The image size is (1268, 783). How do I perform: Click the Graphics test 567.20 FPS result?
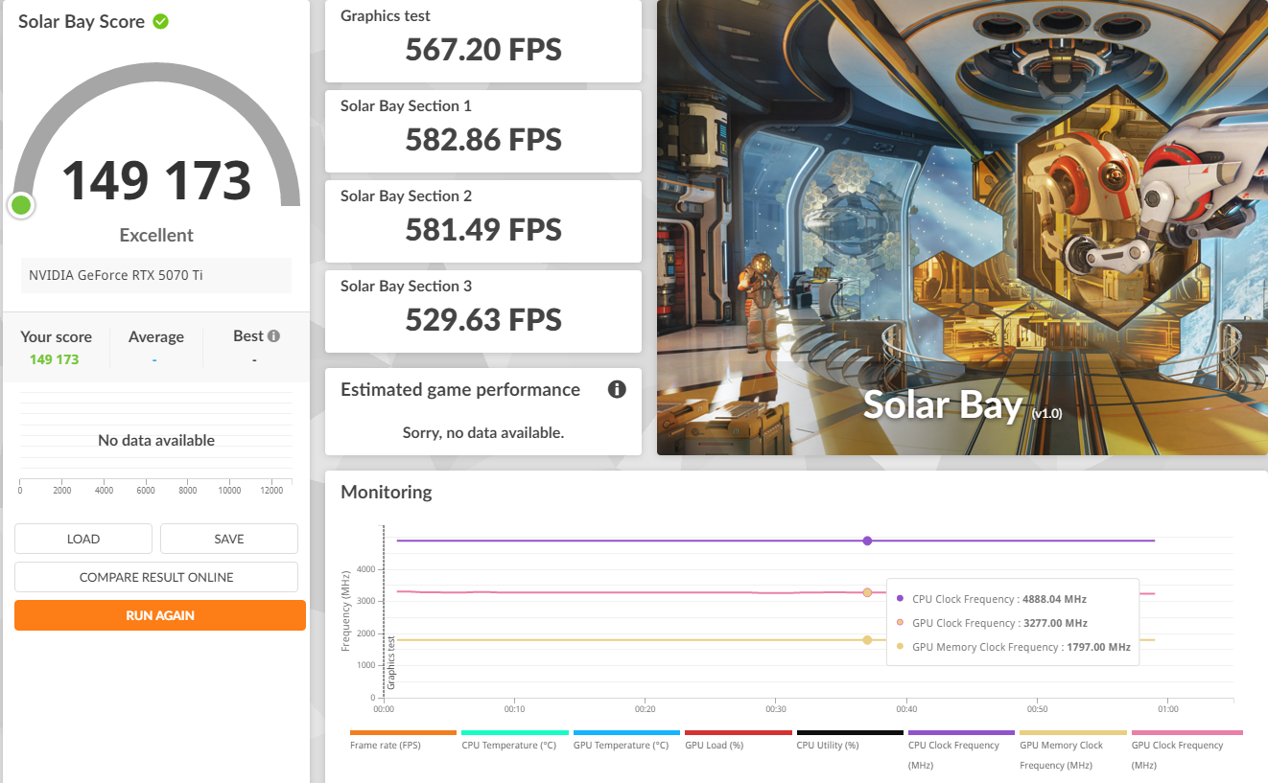coord(483,41)
